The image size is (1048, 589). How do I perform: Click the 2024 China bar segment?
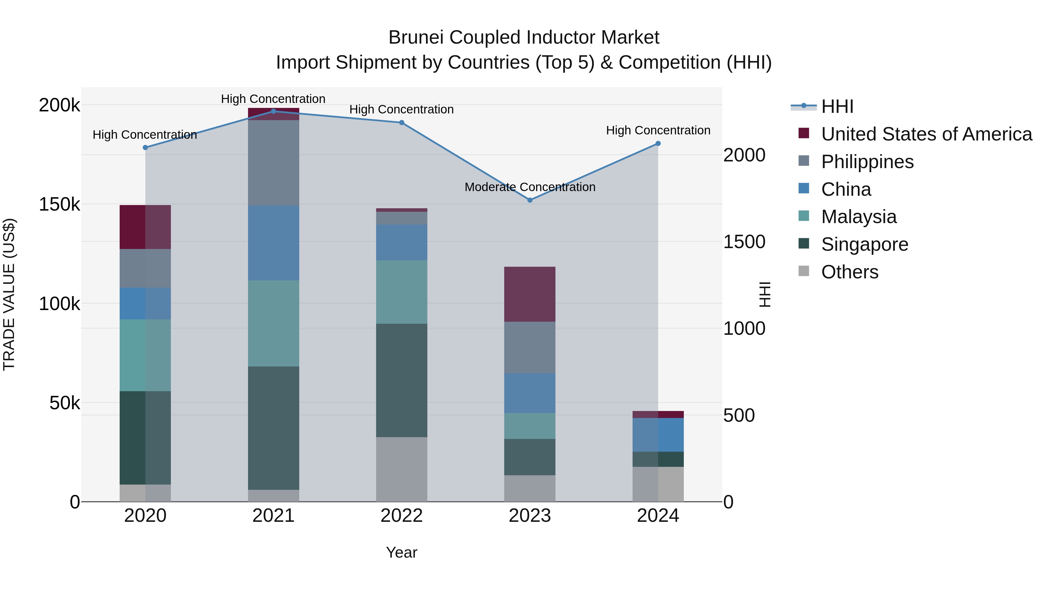point(658,435)
